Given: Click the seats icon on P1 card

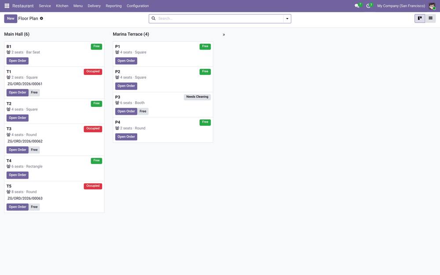Looking at the screenshot, I should (117, 52).
